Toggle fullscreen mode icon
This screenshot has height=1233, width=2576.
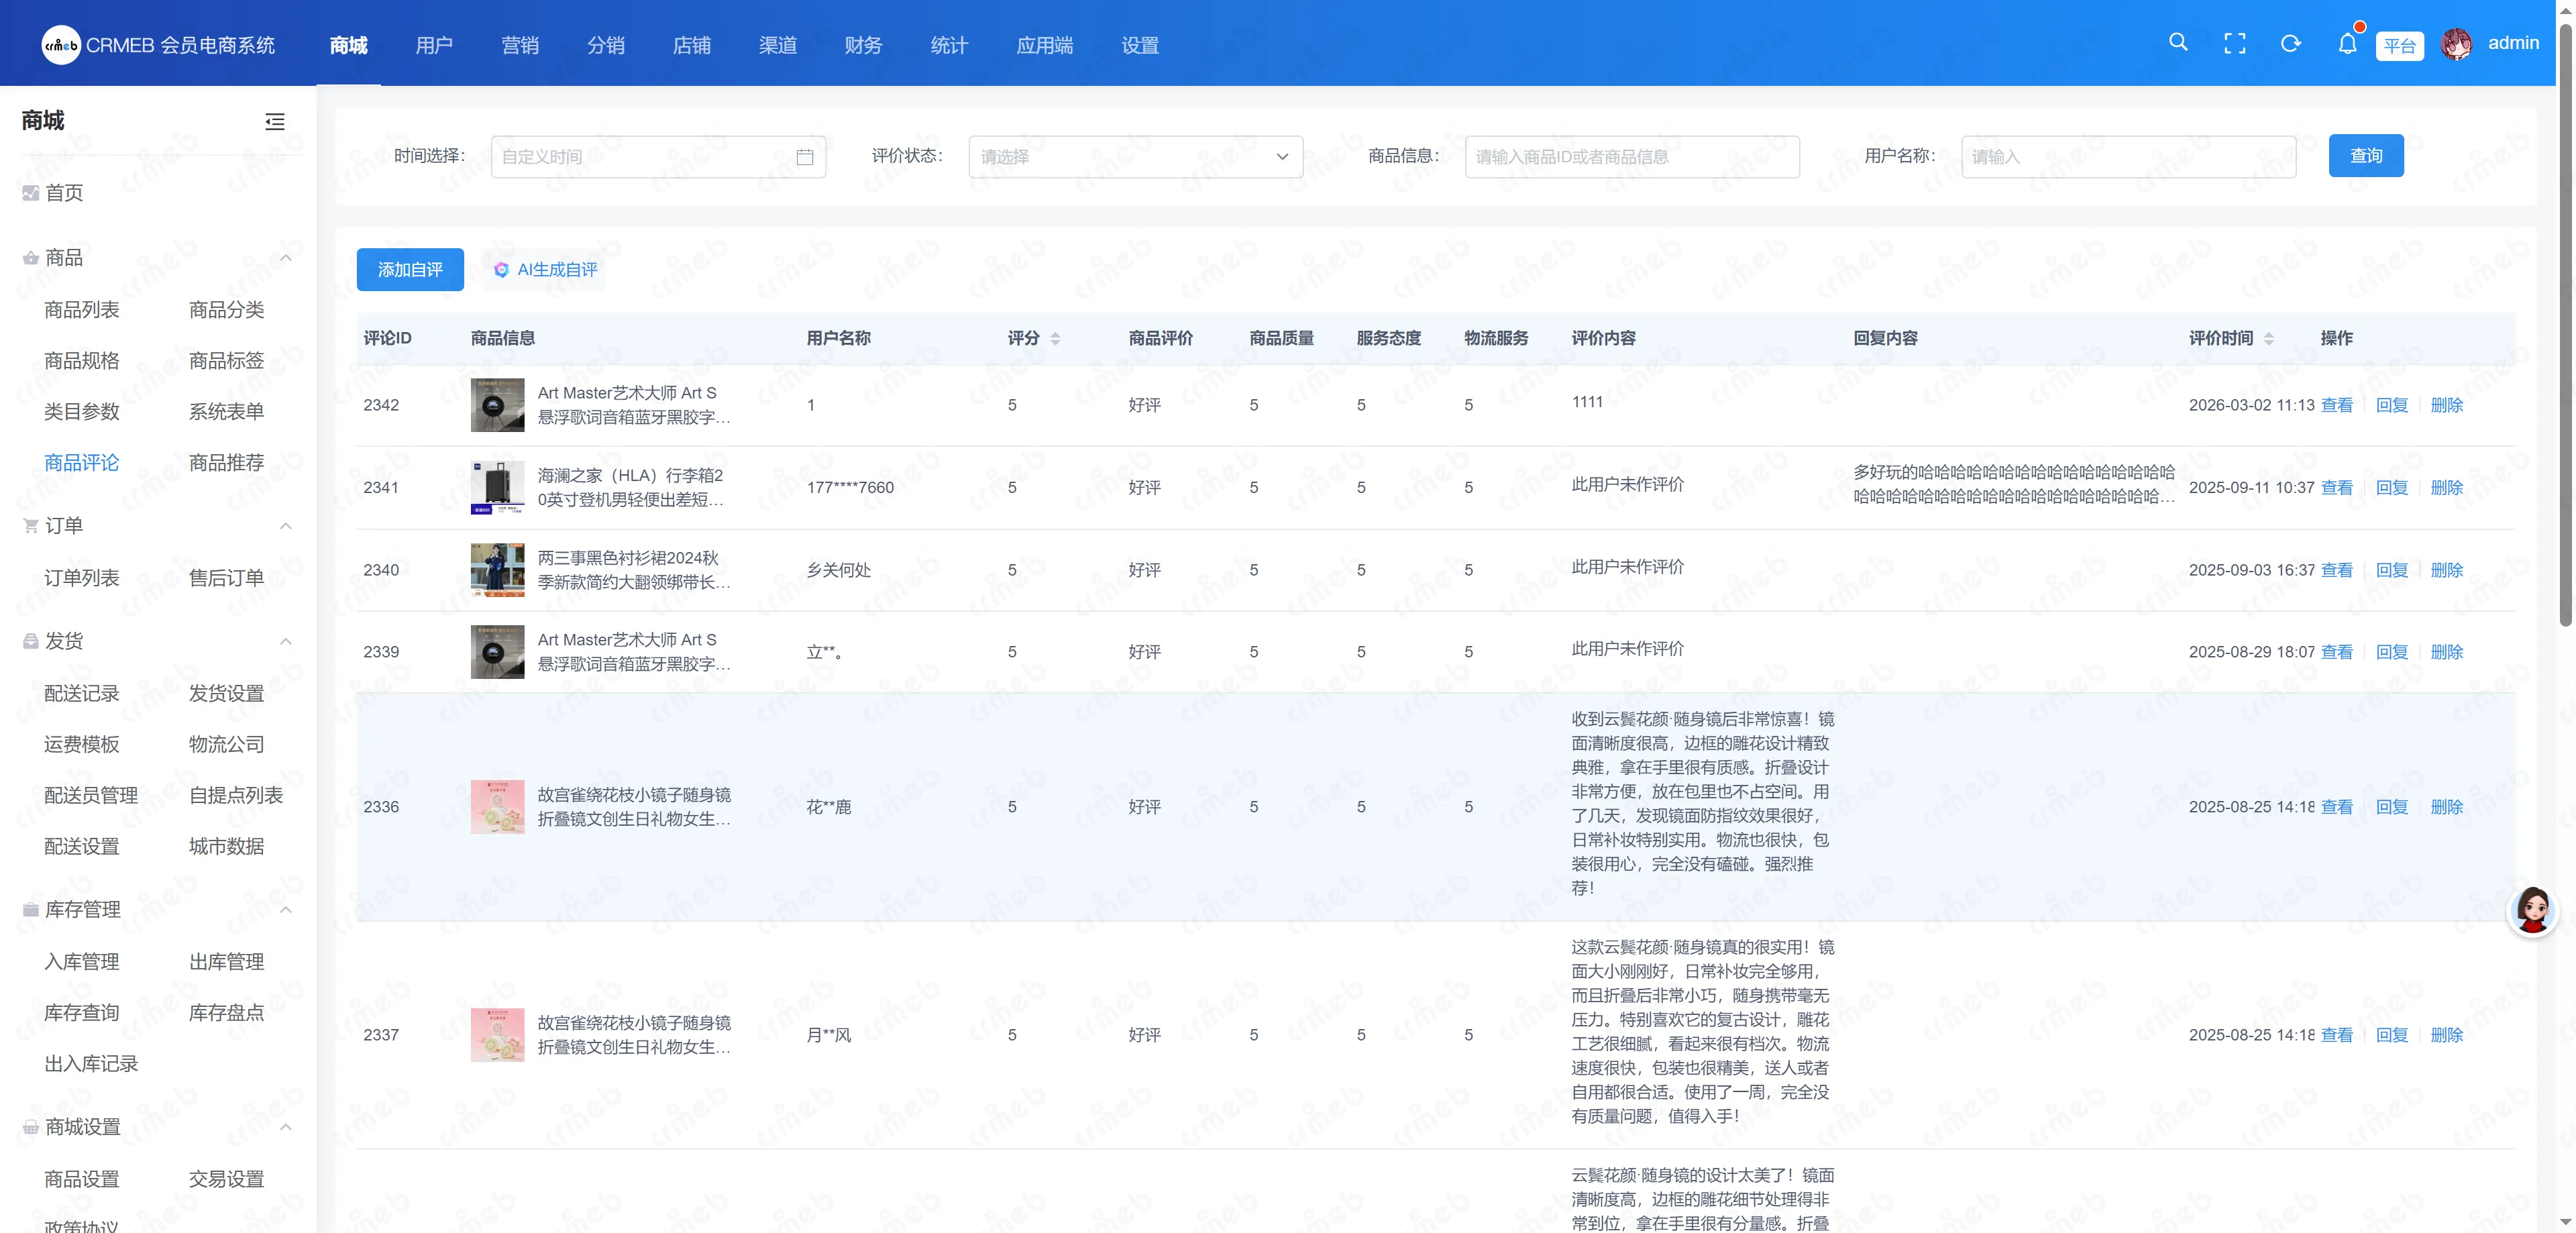pos(2234,43)
